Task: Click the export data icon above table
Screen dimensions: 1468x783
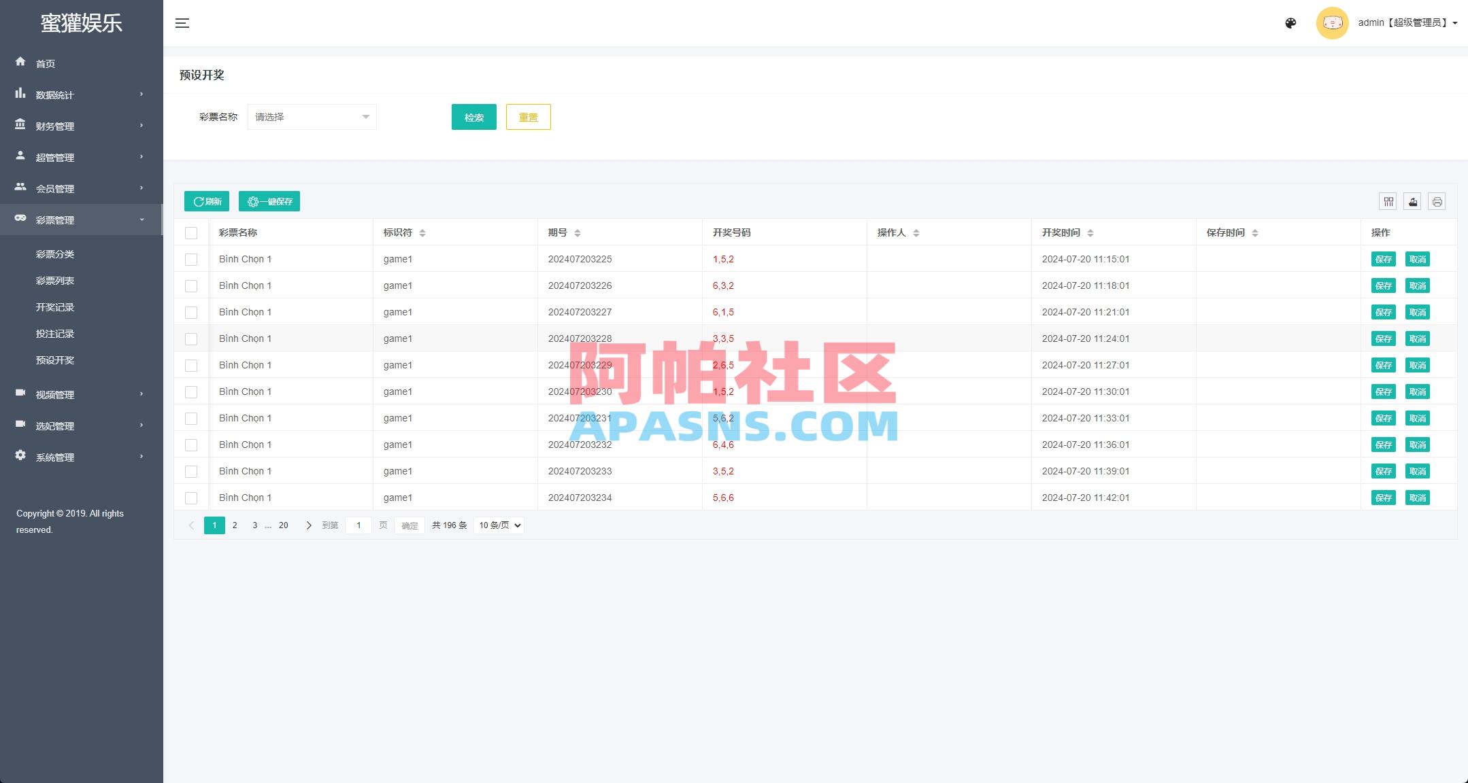Action: (x=1413, y=201)
